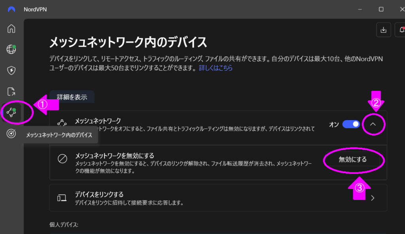
Task: Open the Home icon in the sidebar
Action: point(11,29)
